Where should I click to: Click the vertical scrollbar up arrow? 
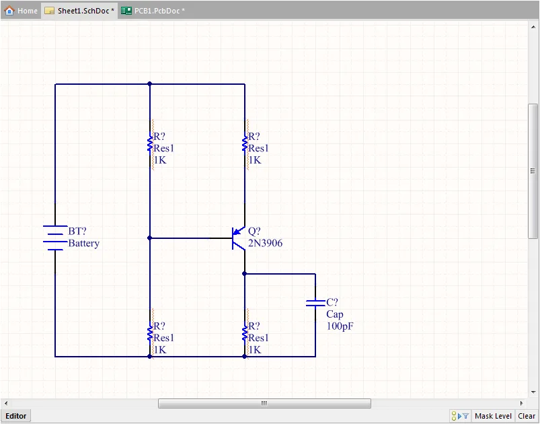(533, 27)
